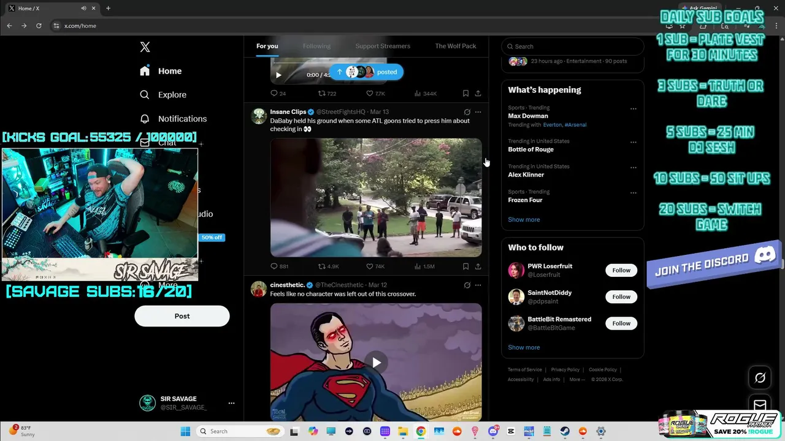Click the taskbar Search box
The height and width of the screenshot is (441, 785).
click(240, 431)
